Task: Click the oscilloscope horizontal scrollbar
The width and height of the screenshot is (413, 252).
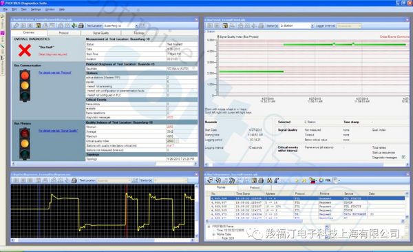Action: click(103, 240)
